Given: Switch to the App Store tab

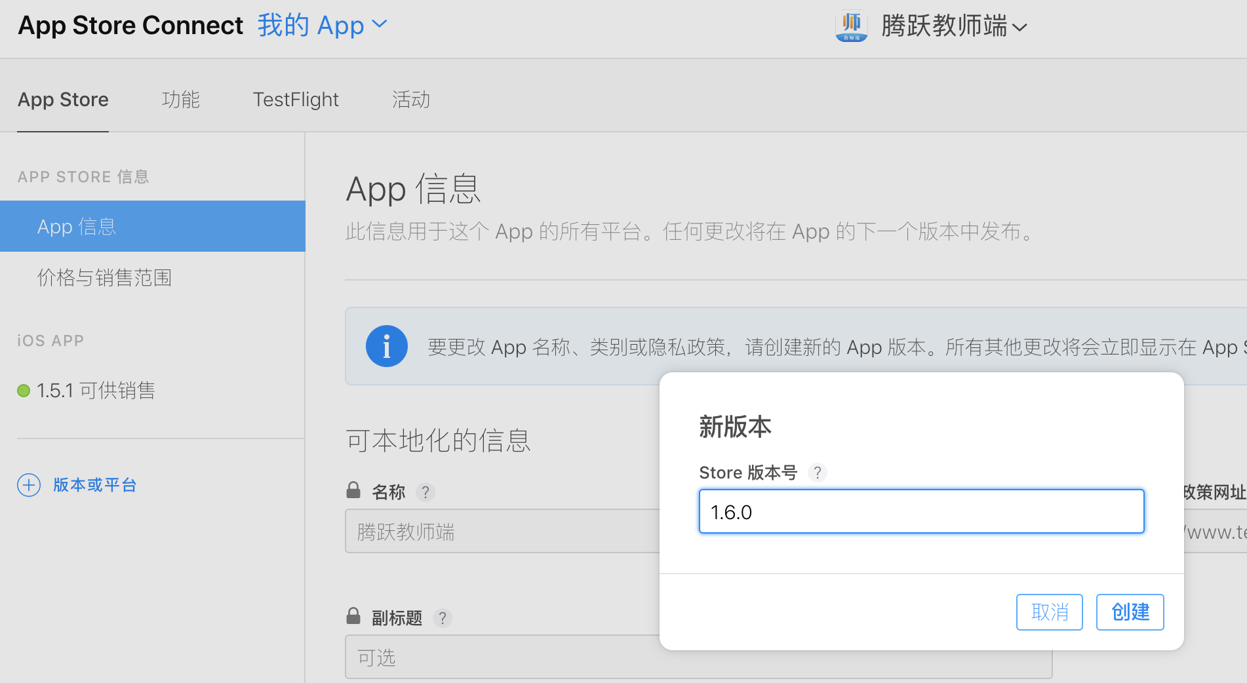Looking at the screenshot, I should pos(63,100).
